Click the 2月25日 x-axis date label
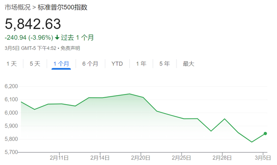This screenshot has height=165, width=277. coord(181,158)
